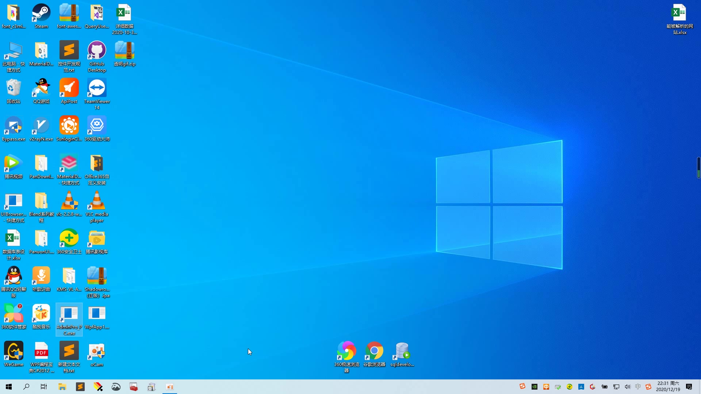
Task: Select the 360驱动大师 icon
Action: click(97, 129)
